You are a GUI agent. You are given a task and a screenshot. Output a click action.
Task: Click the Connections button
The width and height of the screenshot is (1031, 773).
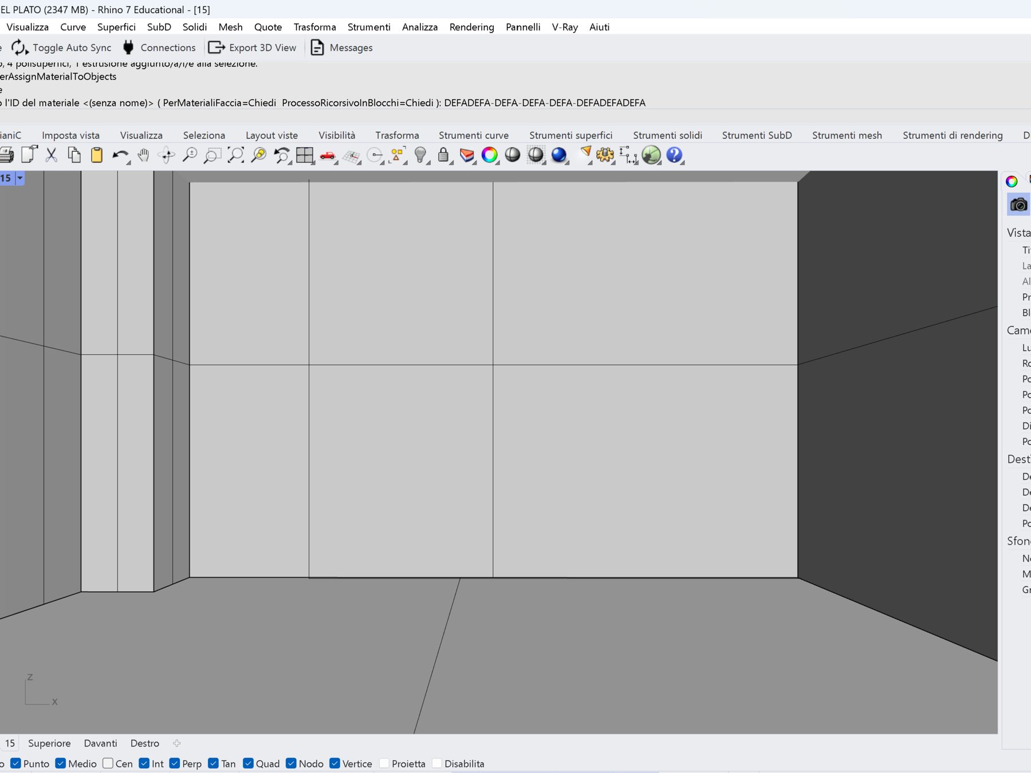coord(159,48)
